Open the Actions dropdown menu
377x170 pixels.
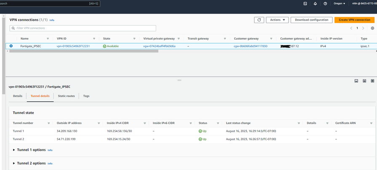coord(277,20)
